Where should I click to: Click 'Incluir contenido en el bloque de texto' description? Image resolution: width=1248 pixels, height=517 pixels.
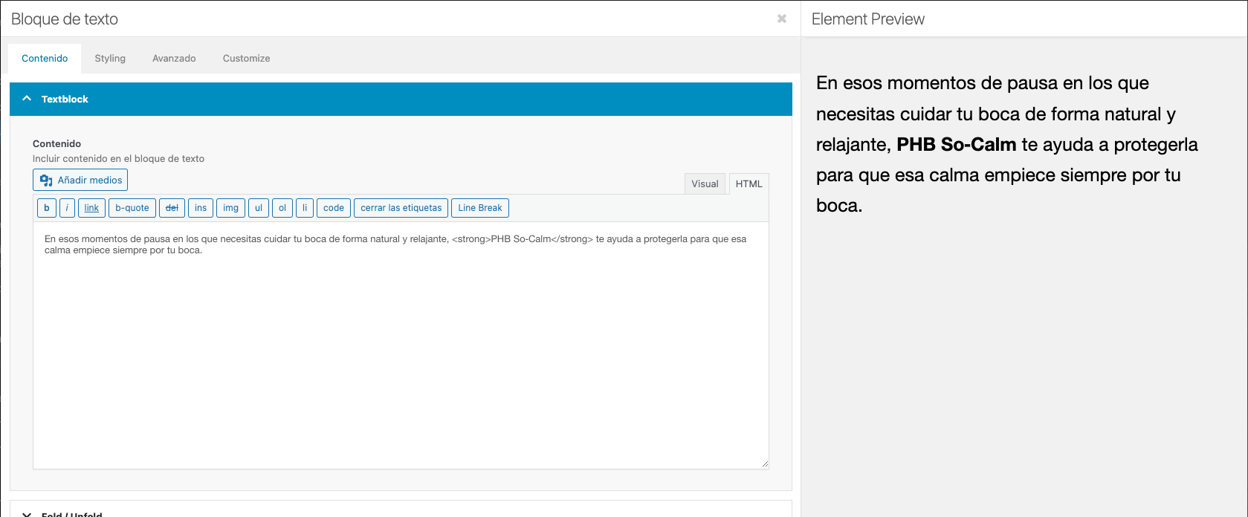coord(118,158)
